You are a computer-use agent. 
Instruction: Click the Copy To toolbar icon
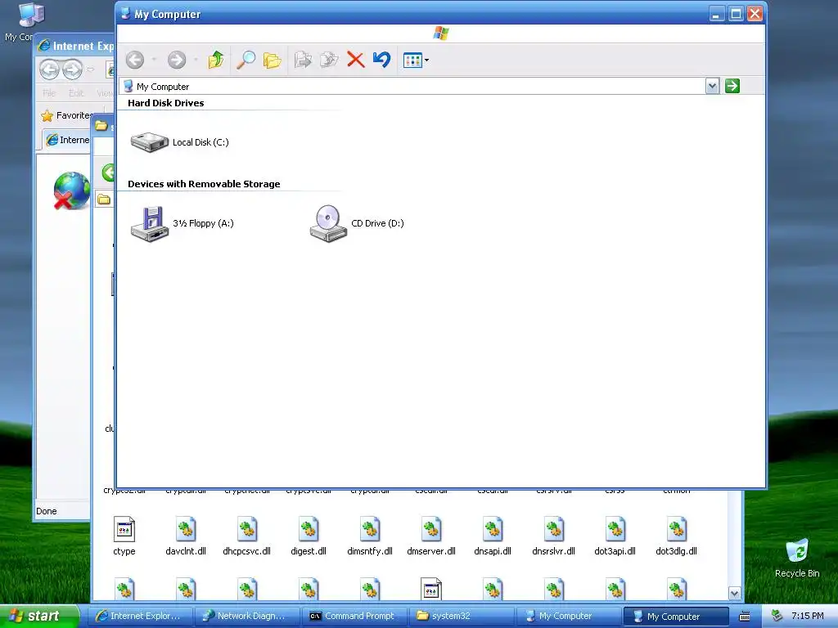click(329, 60)
